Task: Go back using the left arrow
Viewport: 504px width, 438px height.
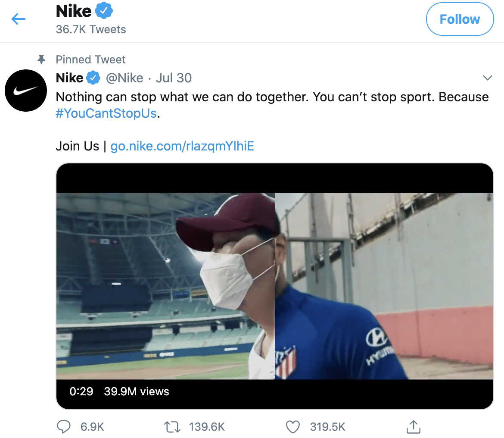Action: pyautogui.click(x=19, y=19)
